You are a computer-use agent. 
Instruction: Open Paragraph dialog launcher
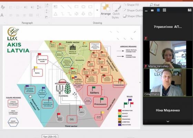49,23
